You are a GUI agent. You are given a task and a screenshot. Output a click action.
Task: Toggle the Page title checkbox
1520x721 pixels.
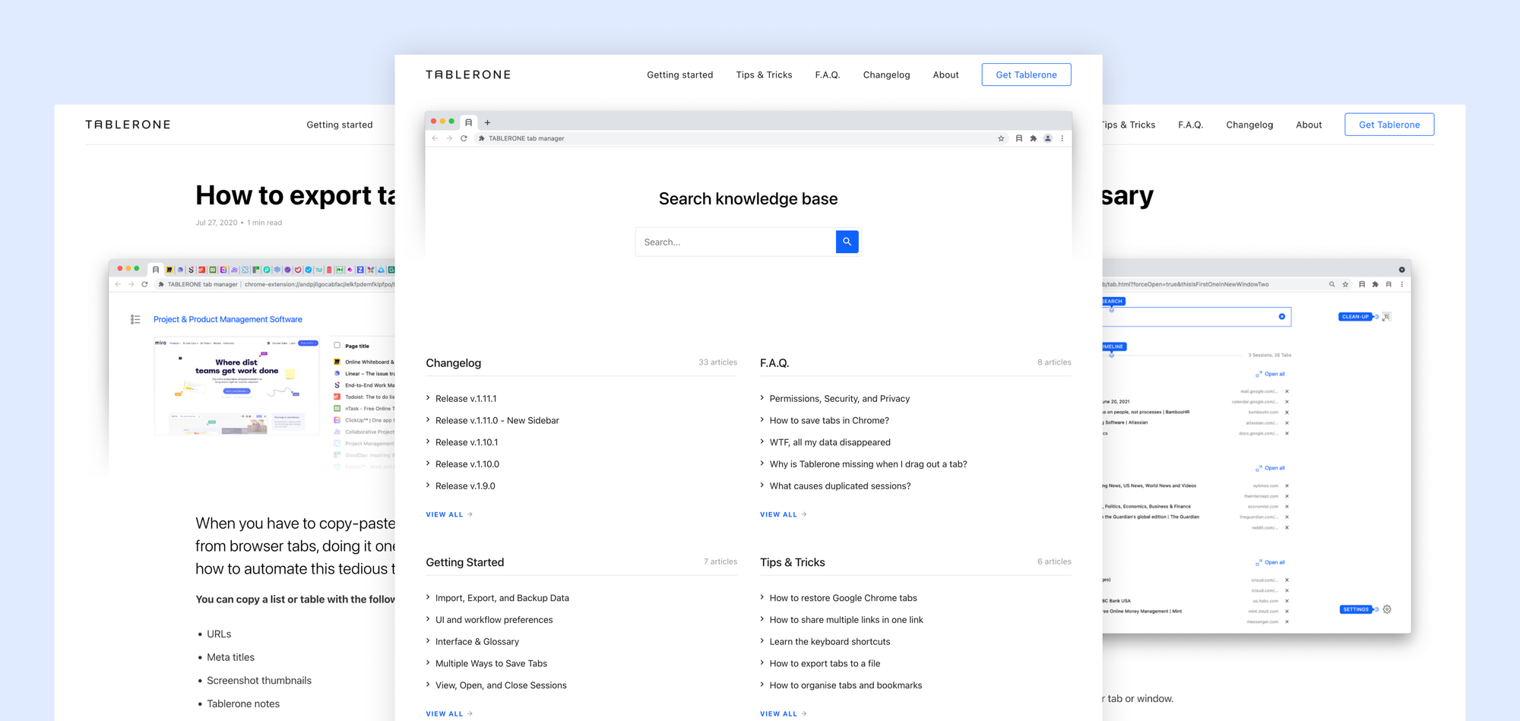(337, 346)
